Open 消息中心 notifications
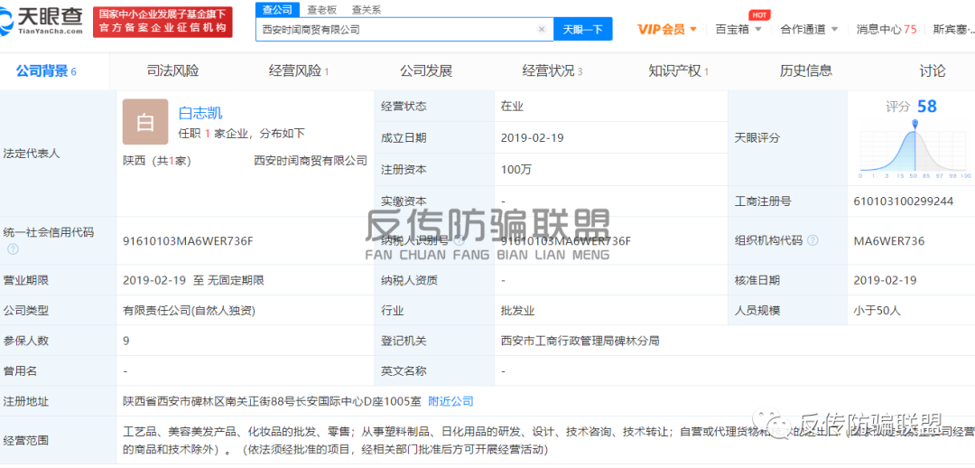Image resolution: width=975 pixels, height=468 pixels. 886,29
